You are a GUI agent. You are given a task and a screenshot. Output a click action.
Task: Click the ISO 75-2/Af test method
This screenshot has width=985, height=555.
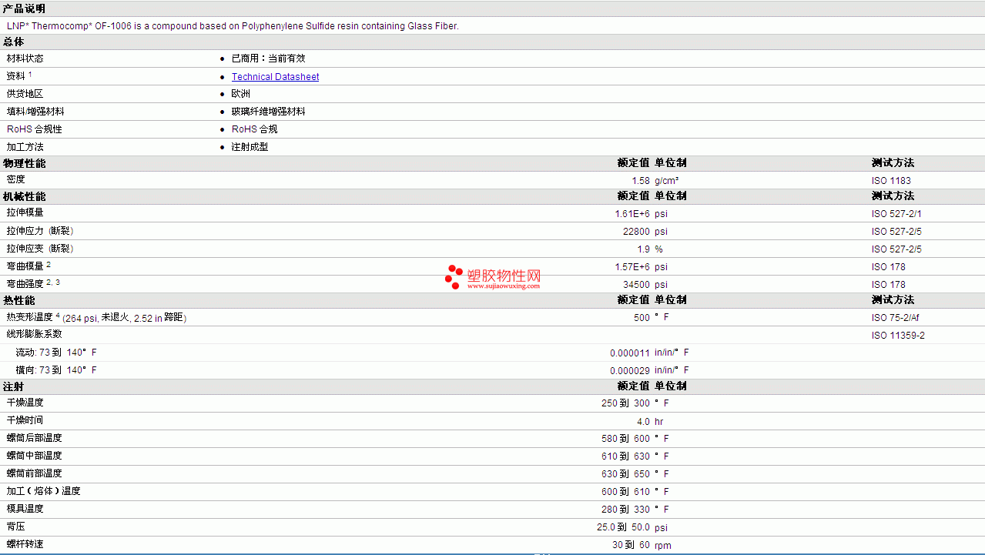click(x=897, y=318)
